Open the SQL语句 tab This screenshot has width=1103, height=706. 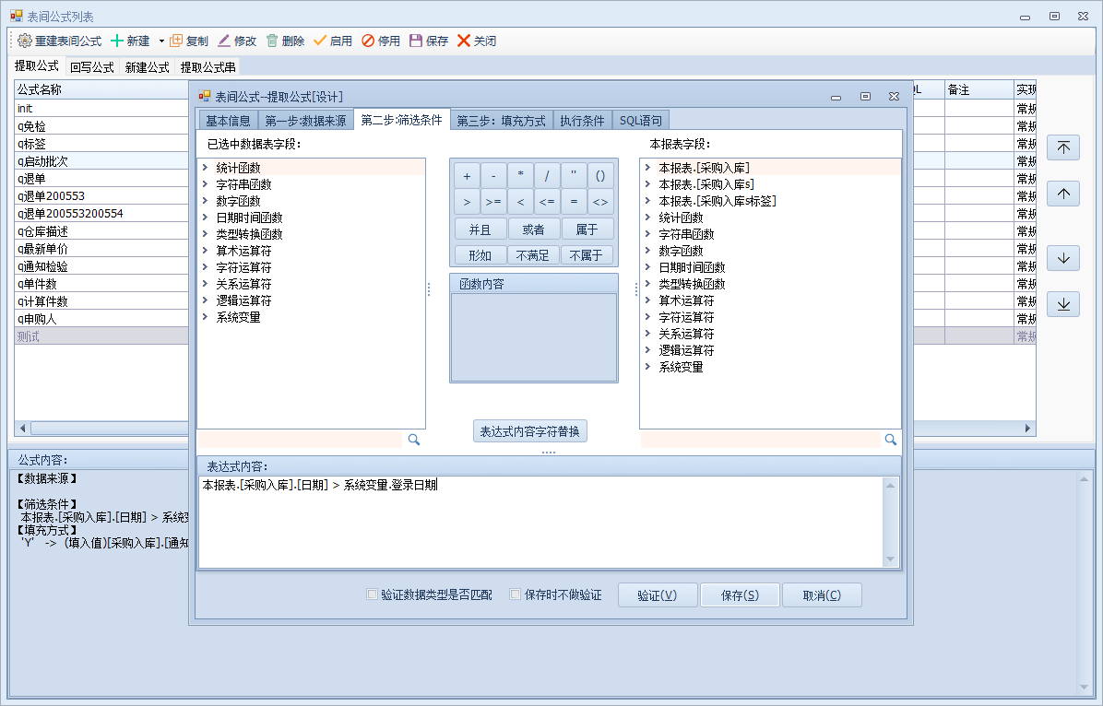coord(639,121)
